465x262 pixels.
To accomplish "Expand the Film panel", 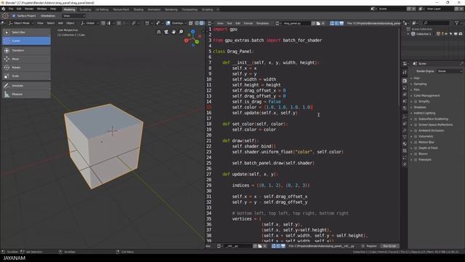I will (x=416, y=90).
